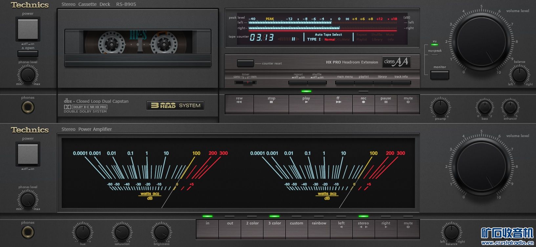Screen dimensions: 536x247
Task: Show track info on the deck
Action: click(401, 83)
